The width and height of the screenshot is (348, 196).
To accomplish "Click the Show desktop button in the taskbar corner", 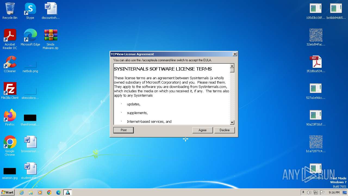I will pyautogui.click(x=345, y=192).
